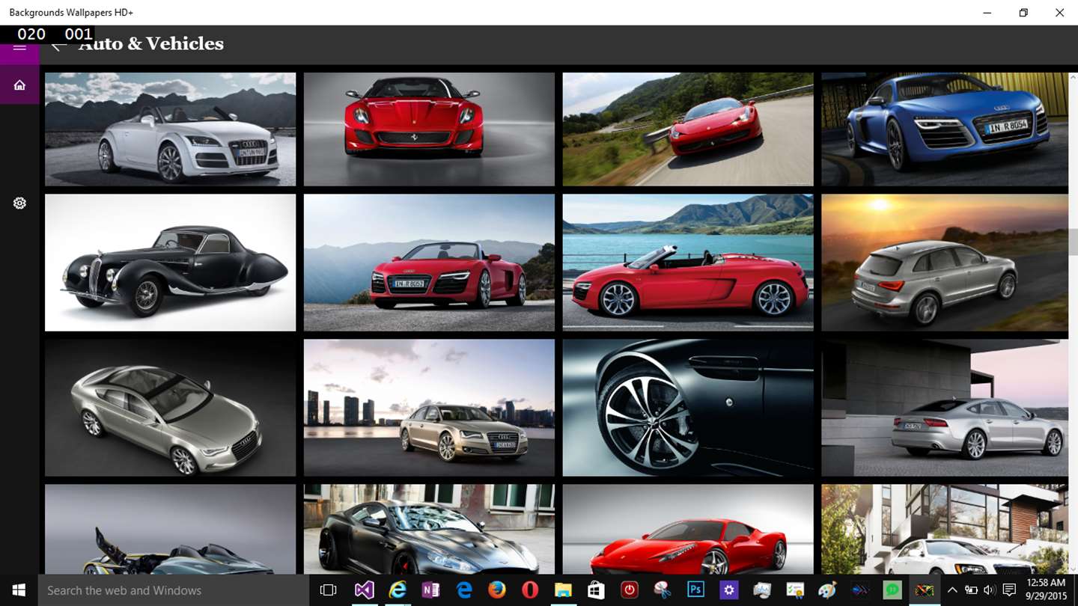Open Opera browser from the taskbar
Viewport: 1078px width, 606px height.
530,590
